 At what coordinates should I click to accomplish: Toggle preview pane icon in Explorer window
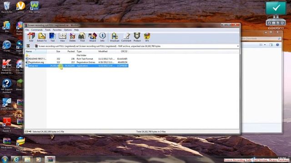[271, 45]
